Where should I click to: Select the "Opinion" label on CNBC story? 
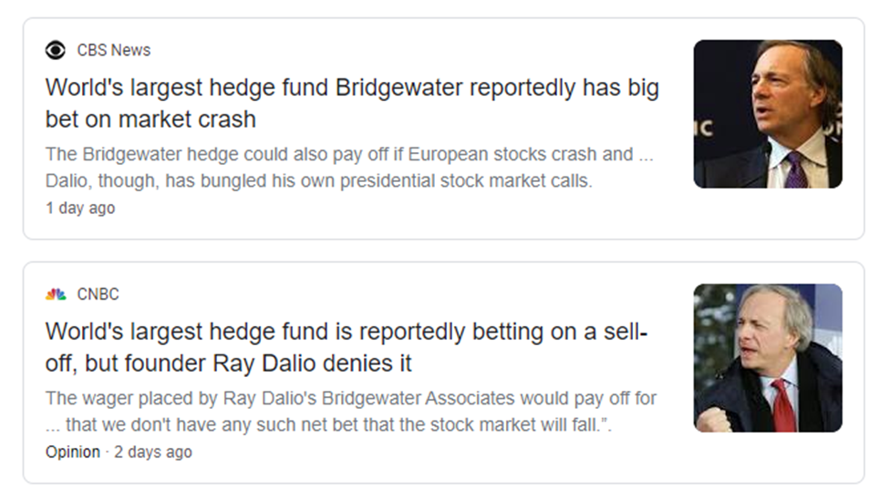pyautogui.click(x=73, y=452)
